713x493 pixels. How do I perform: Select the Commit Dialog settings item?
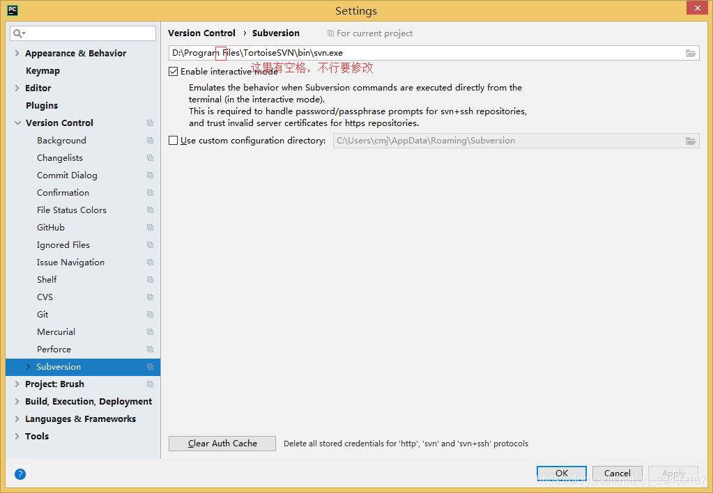(67, 175)
